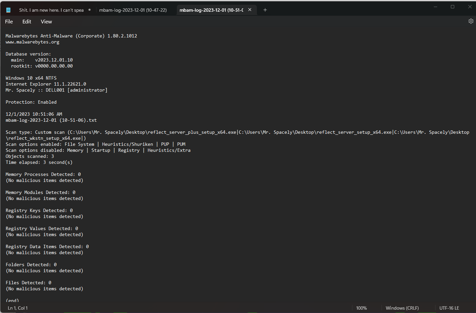This screenshot has width=476, height=313.
Task: Click the 'Time elapsed: 3 second(s)' line
Action: coord(39,162)
